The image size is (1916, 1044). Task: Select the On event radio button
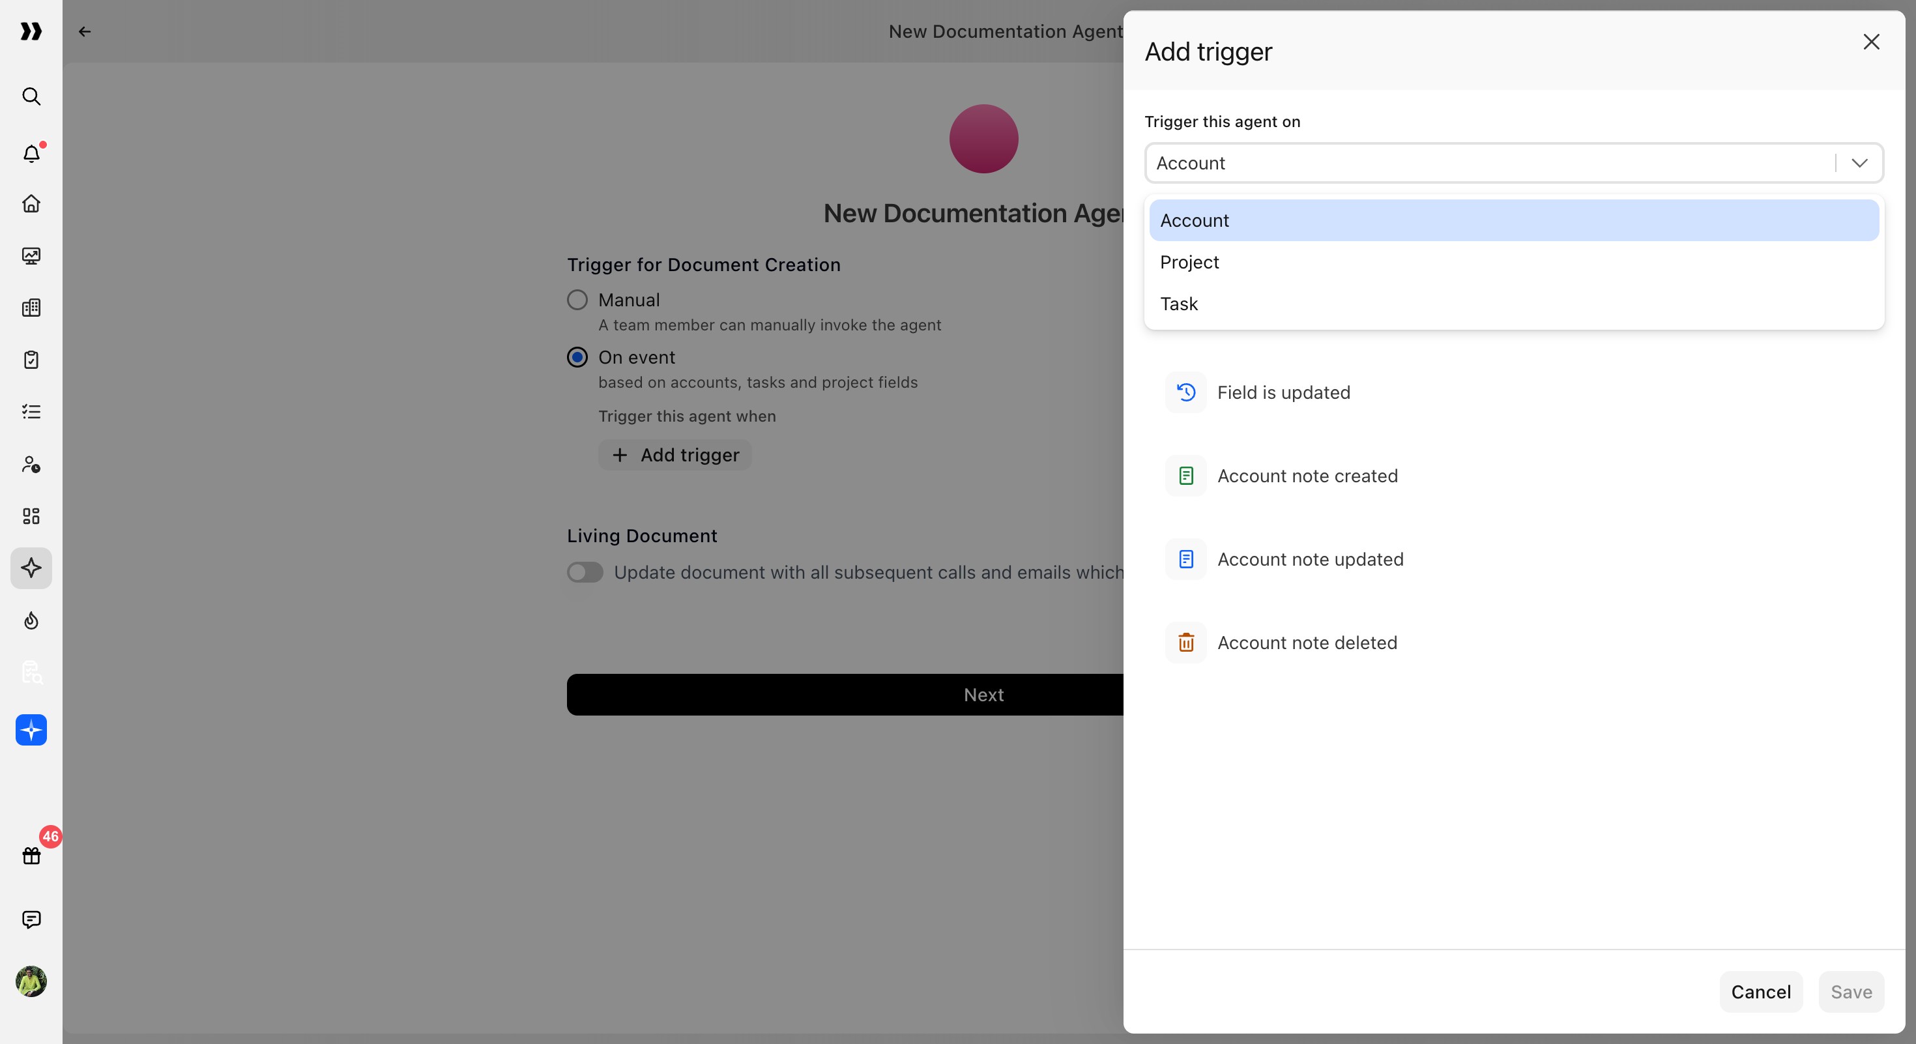[577, 357]
